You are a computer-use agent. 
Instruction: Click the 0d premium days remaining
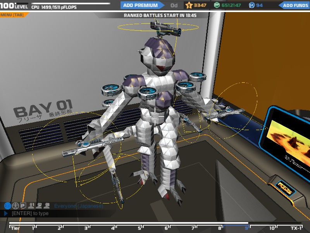pyautogui.click(x=174, y=5)
